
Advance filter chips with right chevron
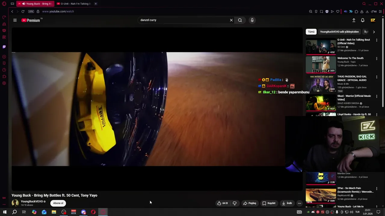tap(374, 31)
